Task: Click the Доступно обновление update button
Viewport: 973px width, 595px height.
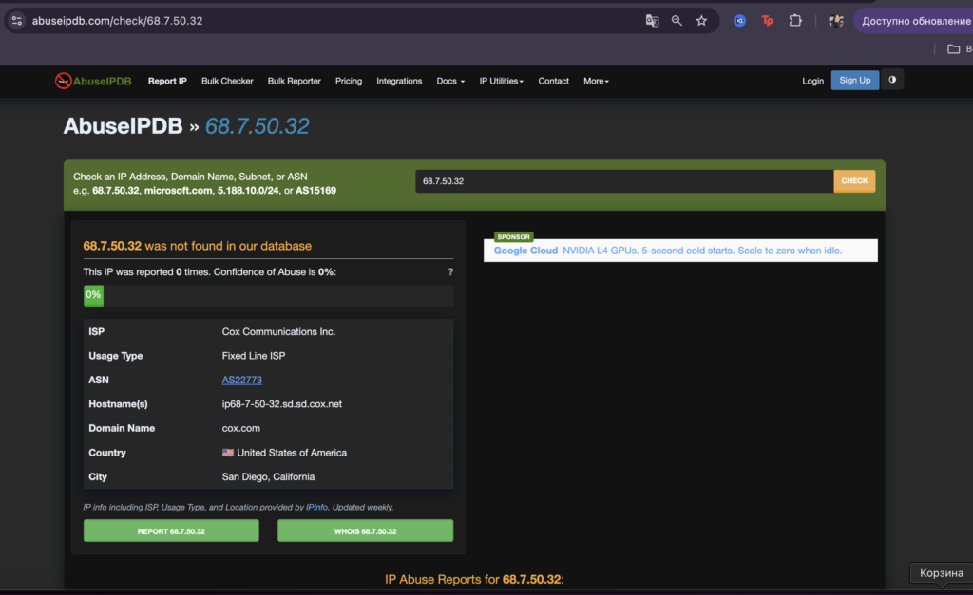Action: [x=915, y=21]
